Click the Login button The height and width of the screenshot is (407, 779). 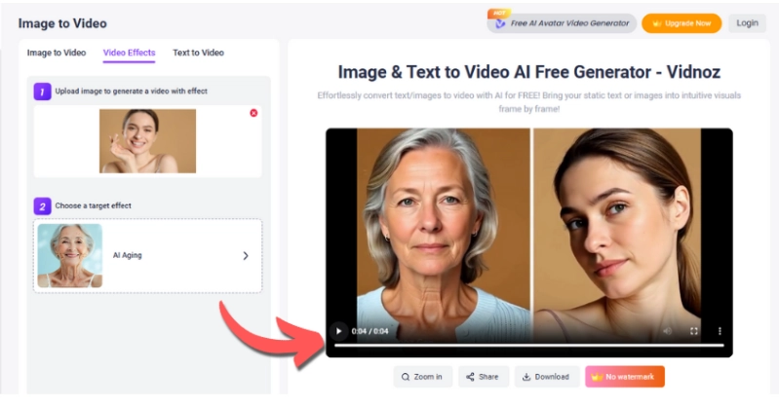click(747, 23)
